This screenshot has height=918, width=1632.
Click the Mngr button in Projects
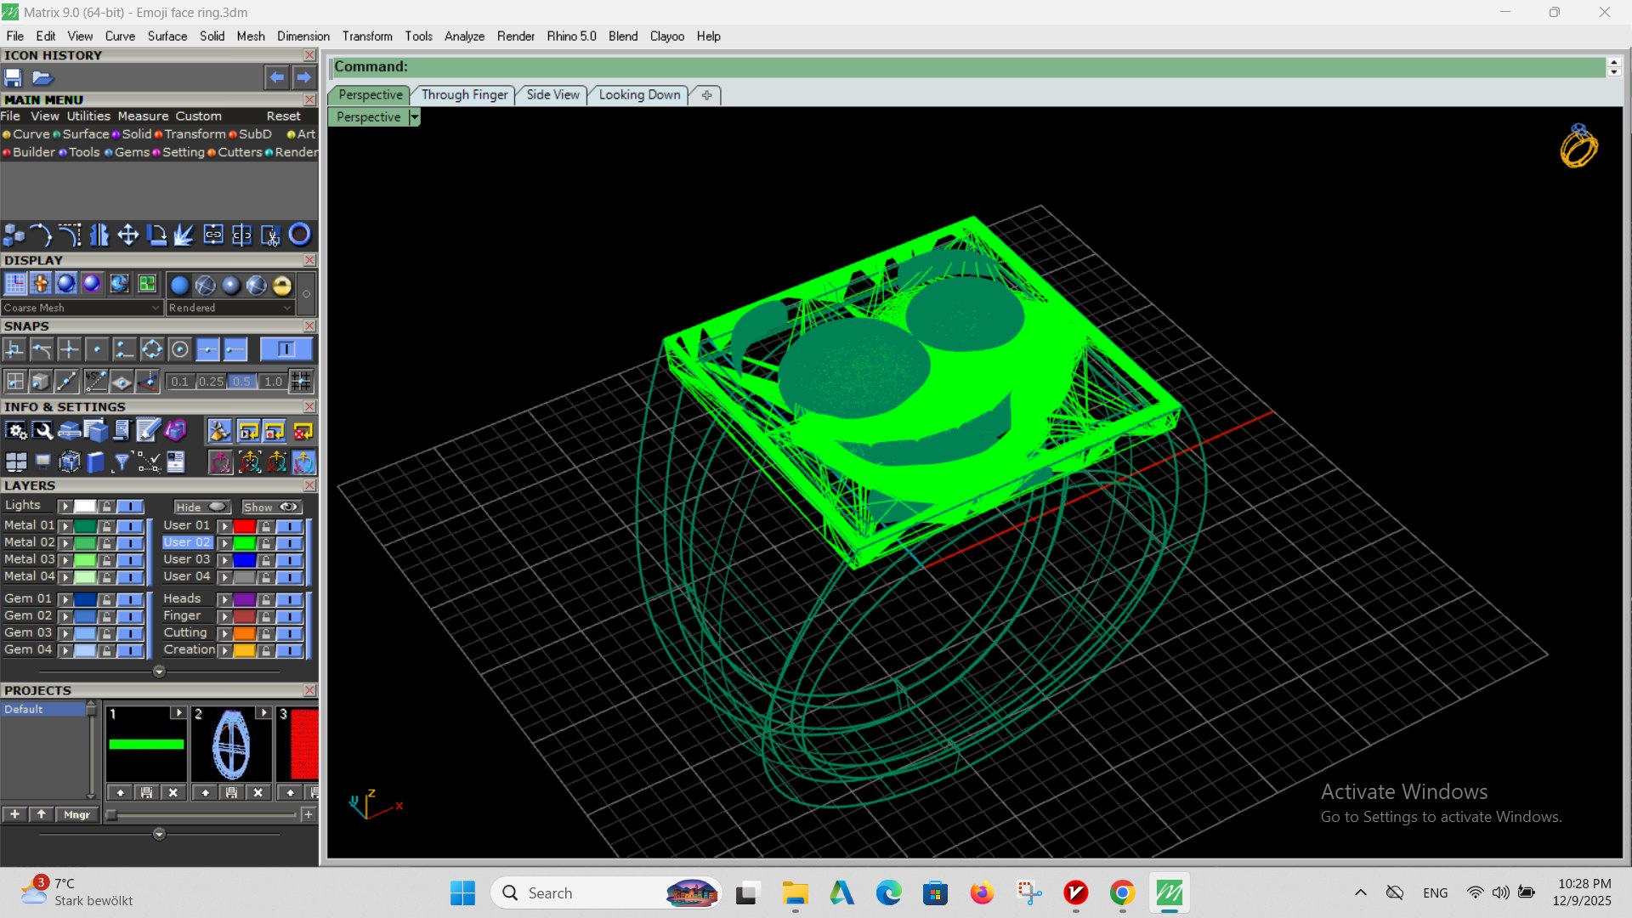76,814
